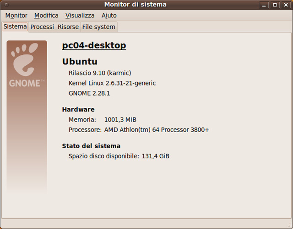Click the Ubuntu distribution heading
The image size is (293, 229).
point(80,62)
